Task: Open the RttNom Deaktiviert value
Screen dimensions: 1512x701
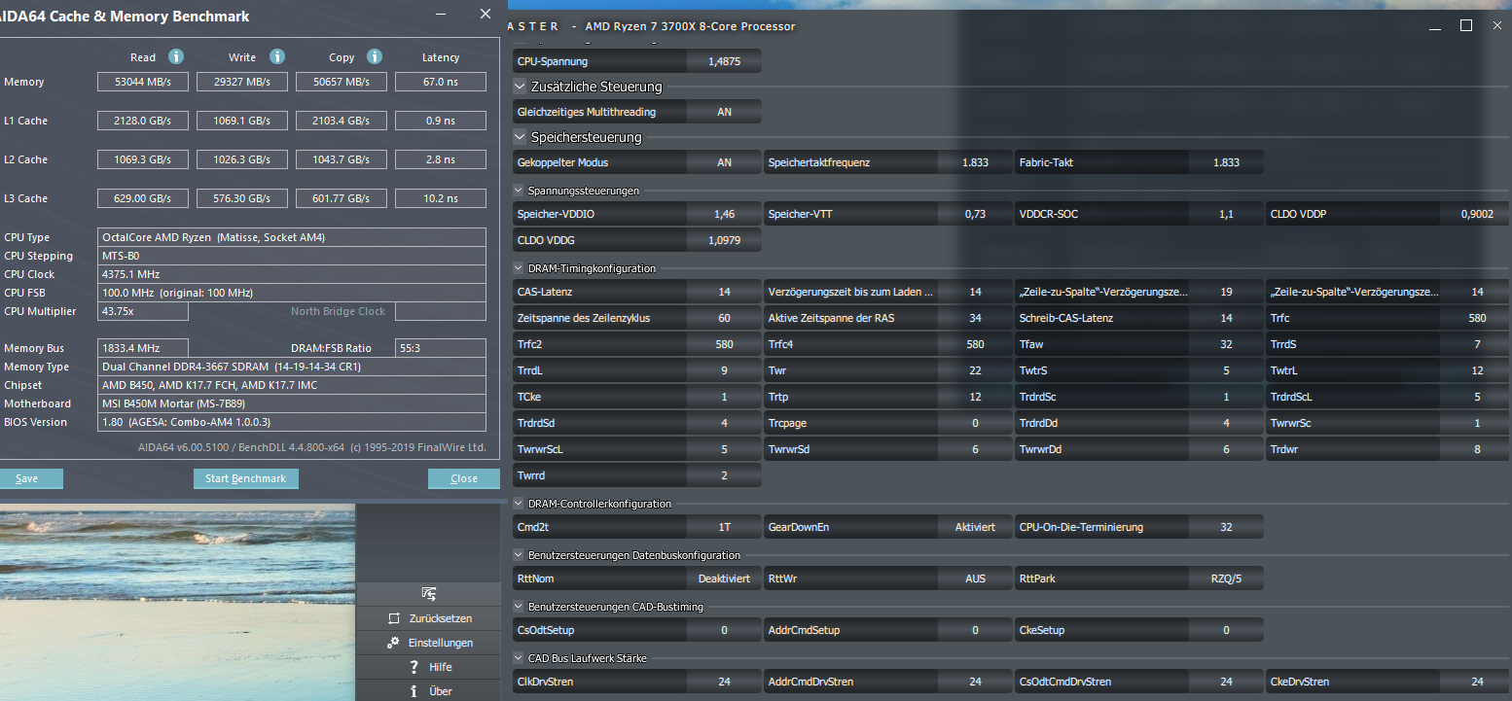Action: 724,578
